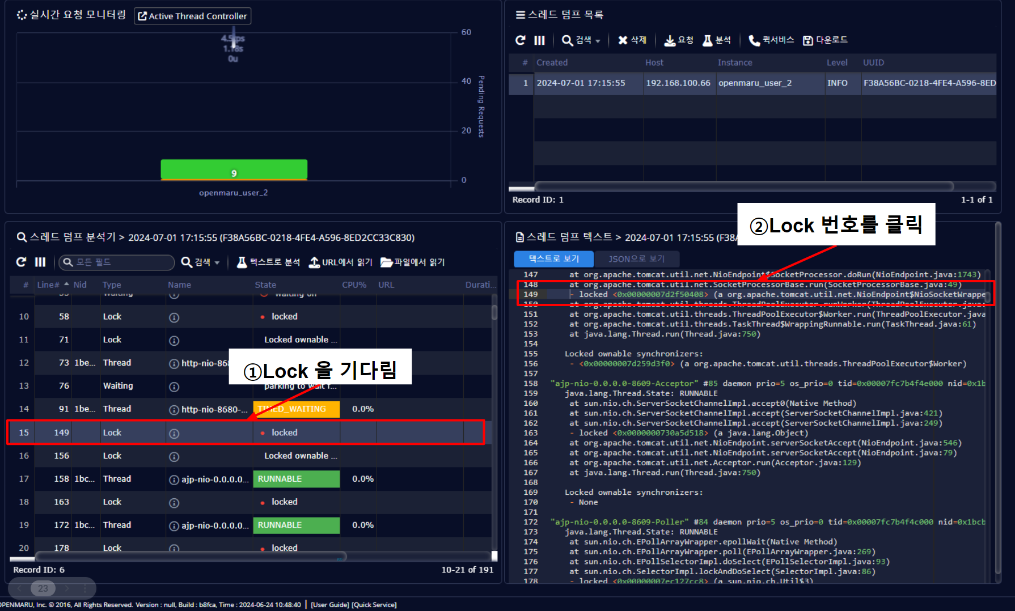This screenshot has height=611, width=1015.
Task: Click the 삭제 delete icon
Action: [x=623, y=40]
